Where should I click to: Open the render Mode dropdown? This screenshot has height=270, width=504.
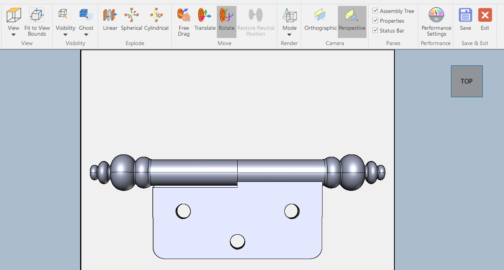(x=289, y=34)
